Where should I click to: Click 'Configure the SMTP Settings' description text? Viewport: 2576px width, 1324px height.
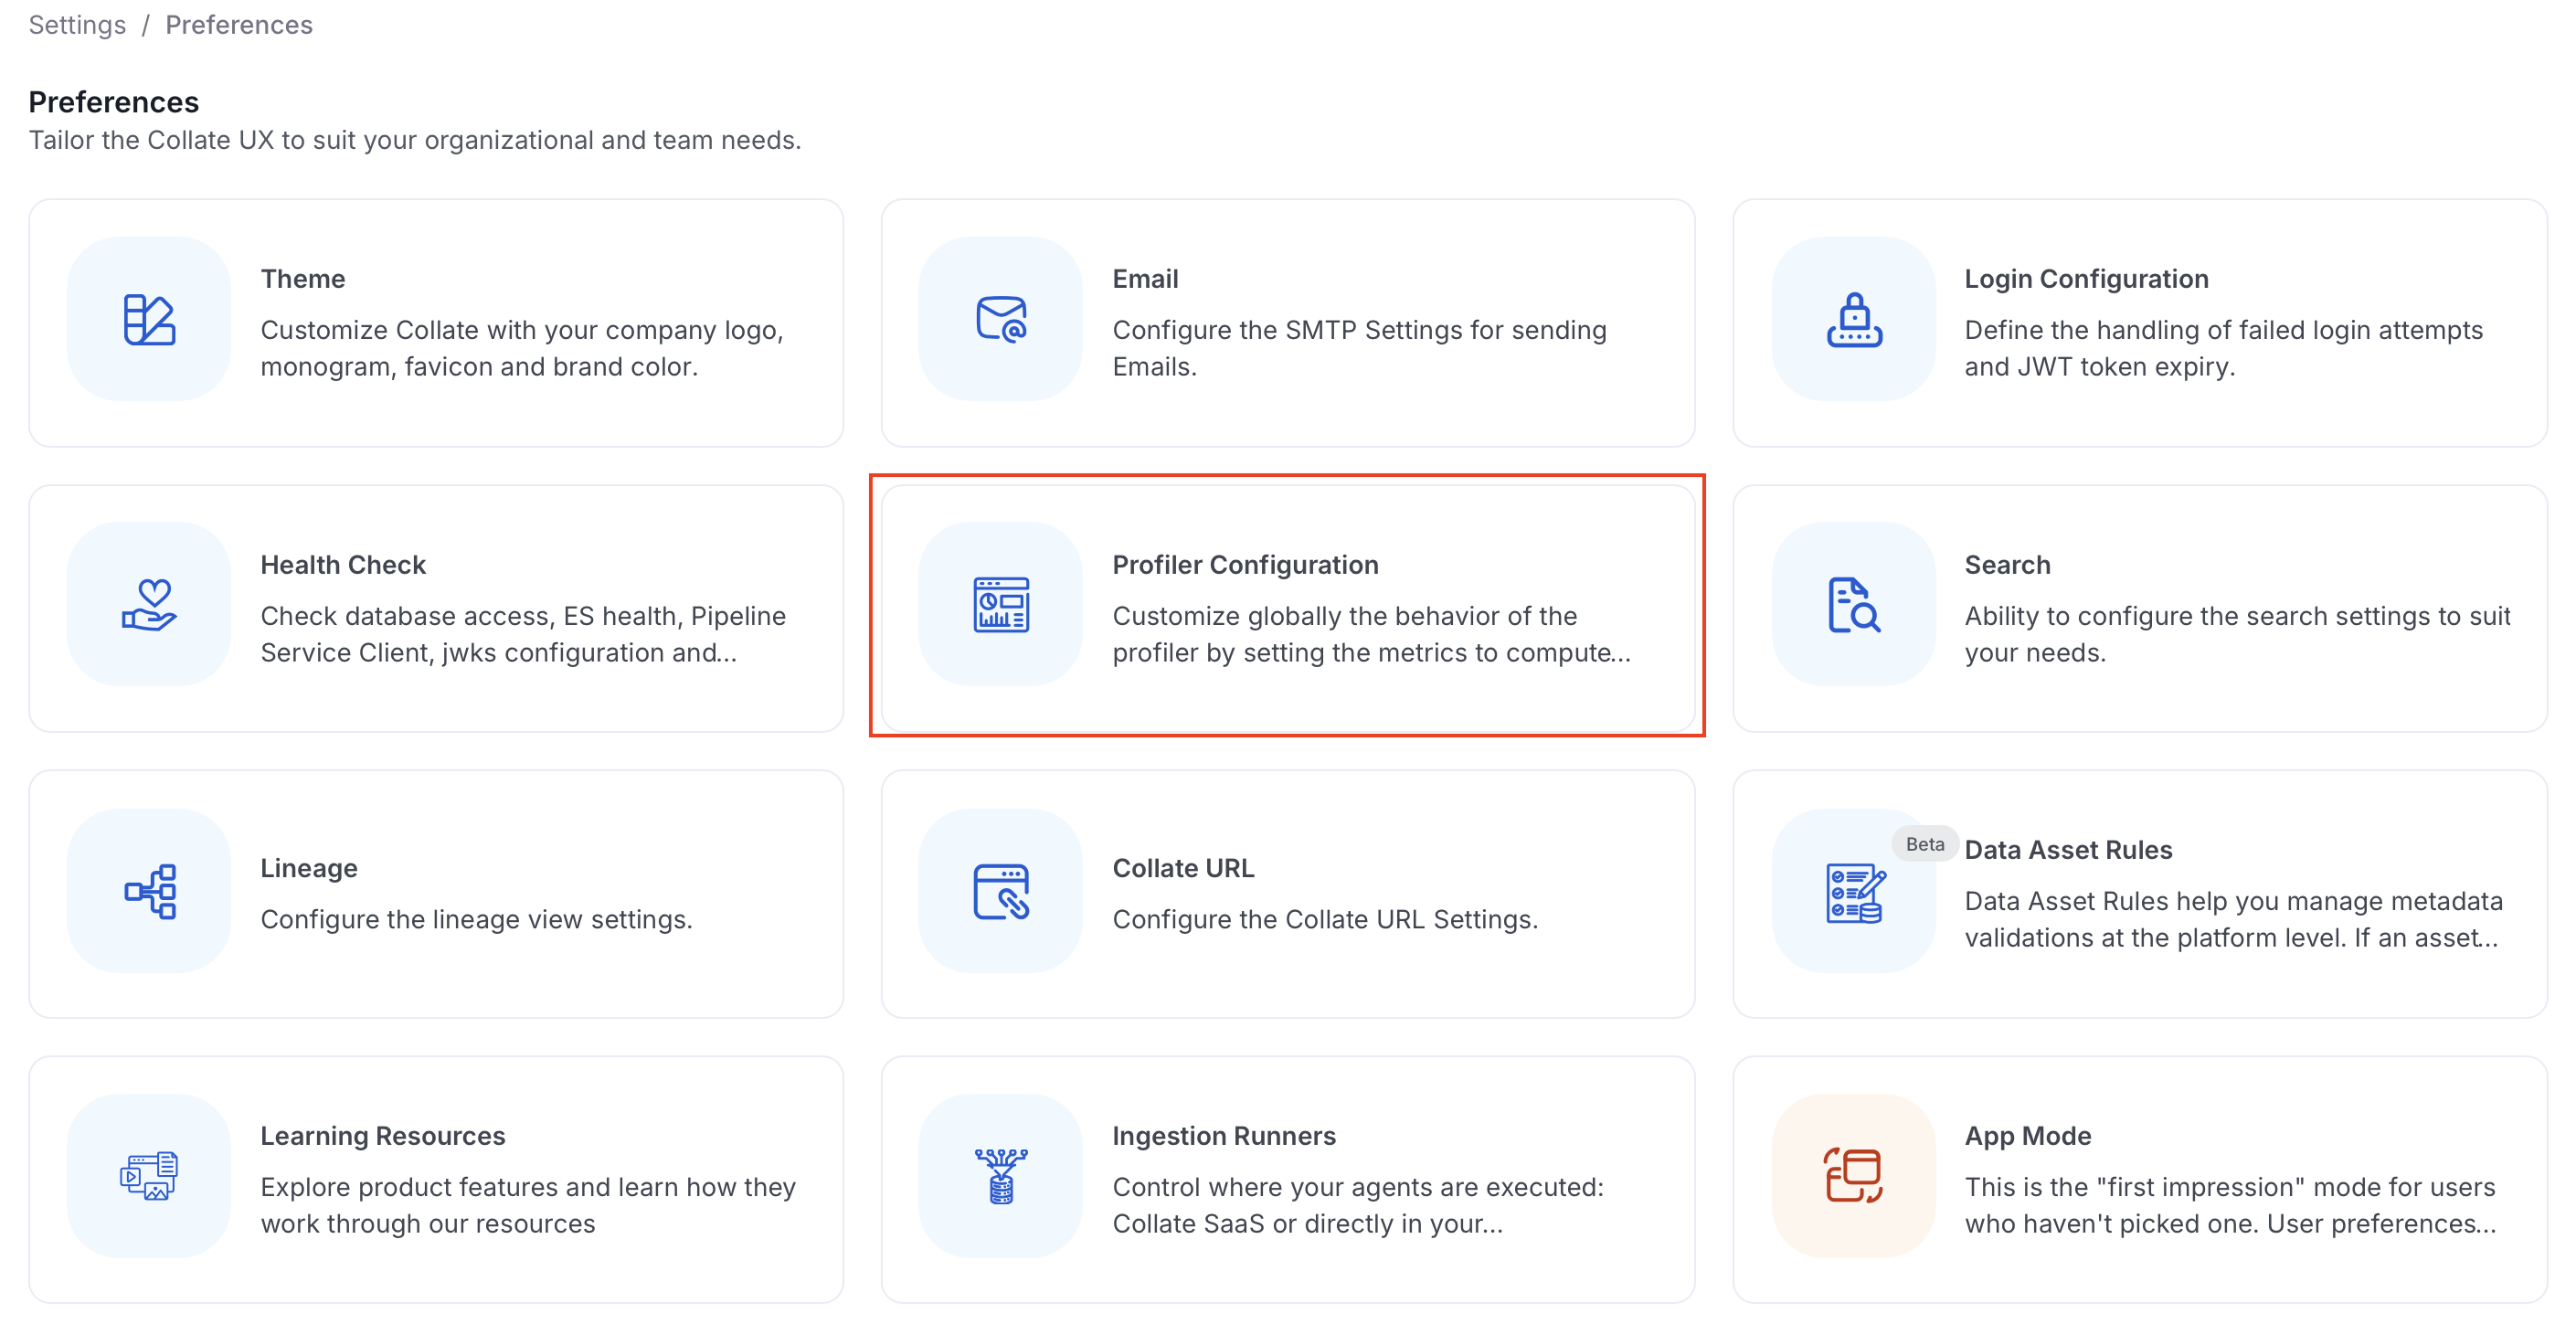point(1359,347)
